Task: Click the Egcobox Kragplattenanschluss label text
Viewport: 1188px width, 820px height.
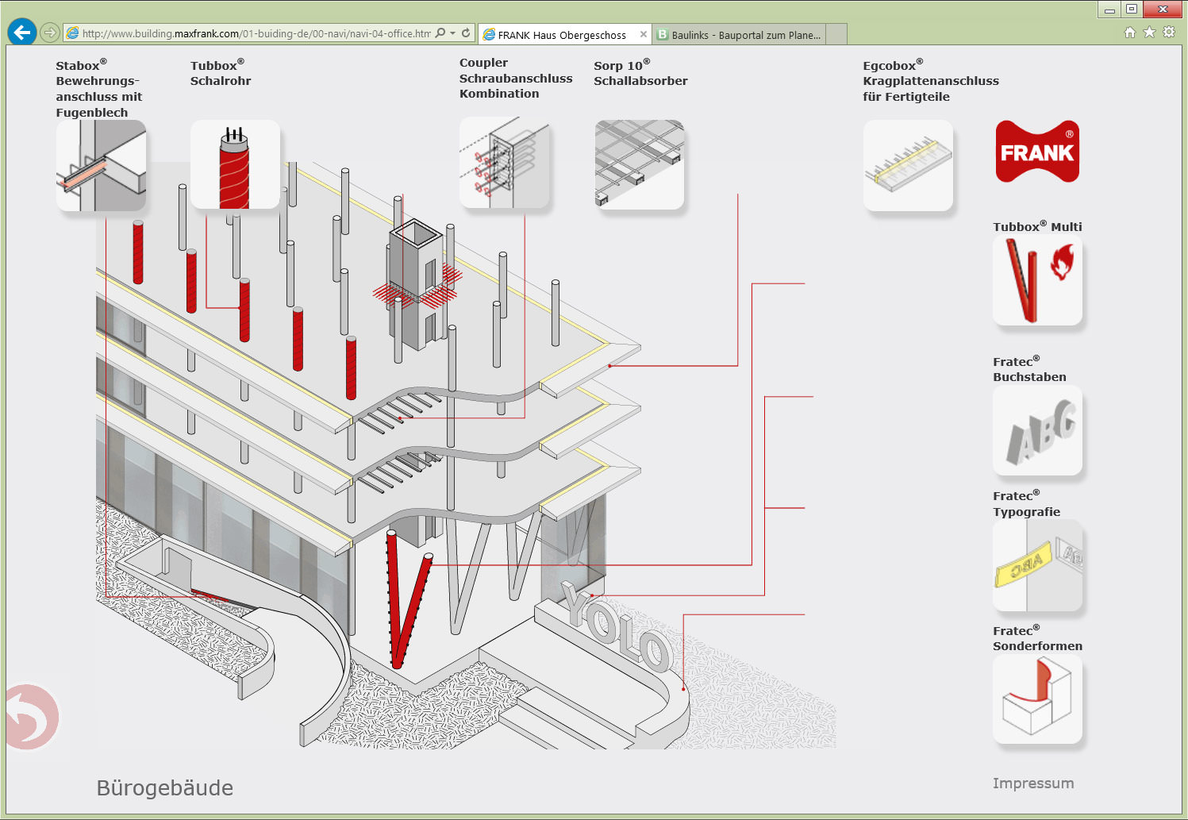Action: pyautogui.click(x=931, y=81)
